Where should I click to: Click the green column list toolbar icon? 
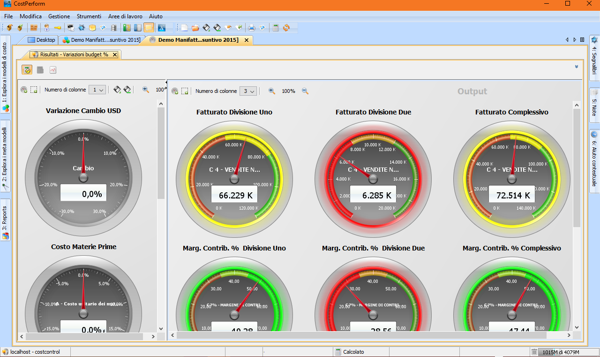[x=127, y=28]
